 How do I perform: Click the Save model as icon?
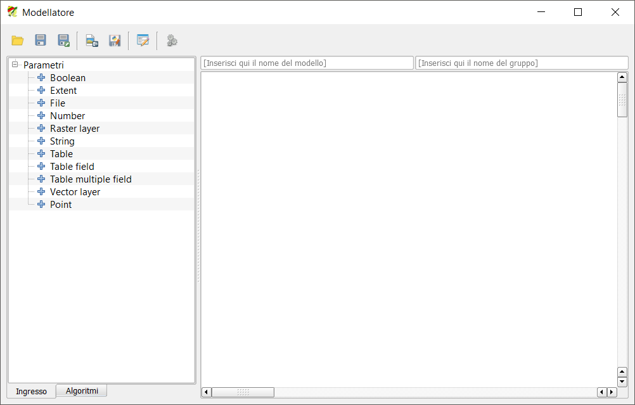[63, 41]
